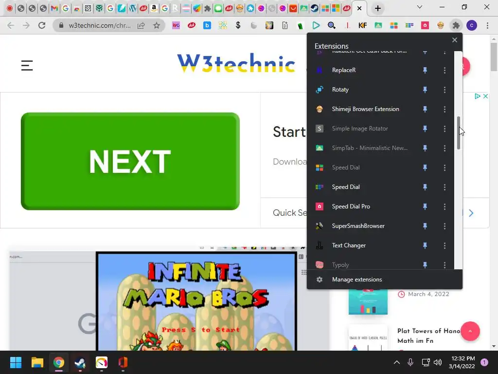Open more options for SimpTab
Image resolution: width=498 pixels, height=374 pixels.
coord(445,148)
